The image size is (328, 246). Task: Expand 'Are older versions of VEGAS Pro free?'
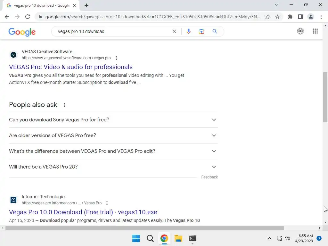[x=113, y=135]
